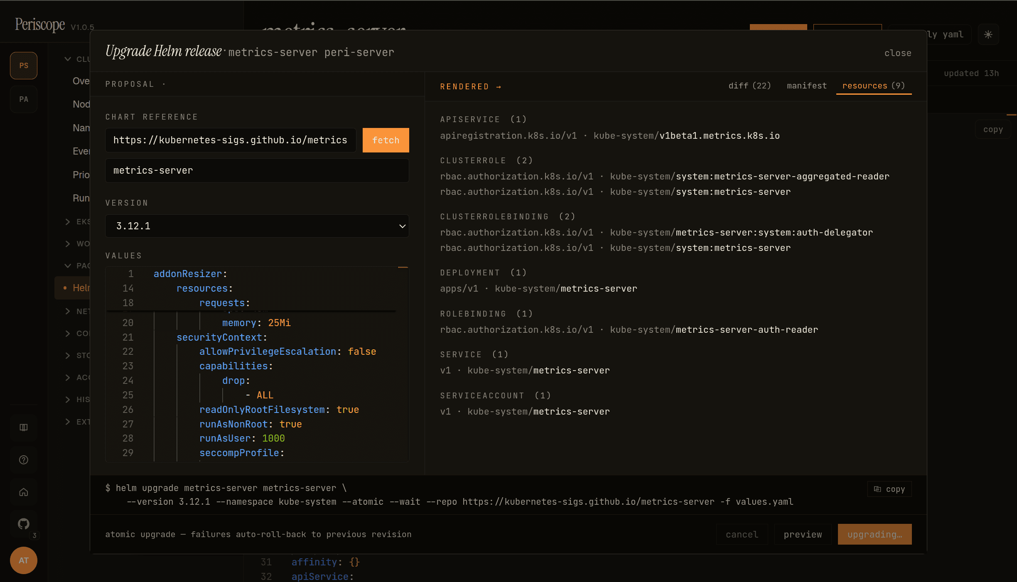
Task: Copy the helm upgrade command
Action: (x=889, y=489)
